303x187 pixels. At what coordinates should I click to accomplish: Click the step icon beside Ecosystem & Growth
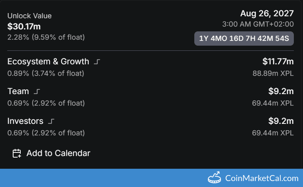pos(97,62)
